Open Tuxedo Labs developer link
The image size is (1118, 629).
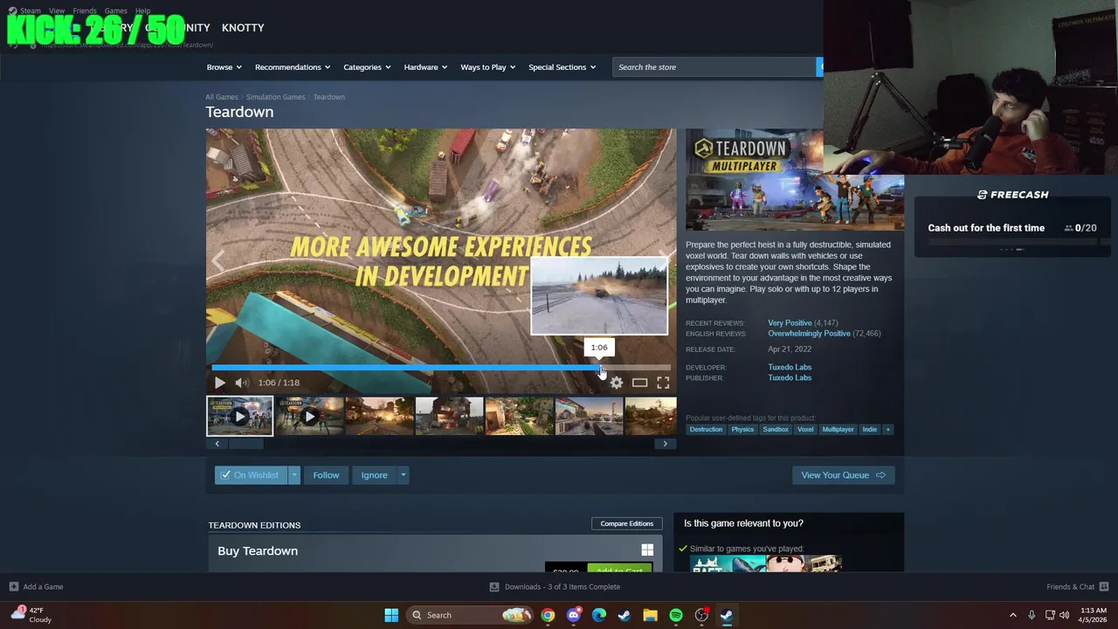pyautogui.click(x=790, y=368)
